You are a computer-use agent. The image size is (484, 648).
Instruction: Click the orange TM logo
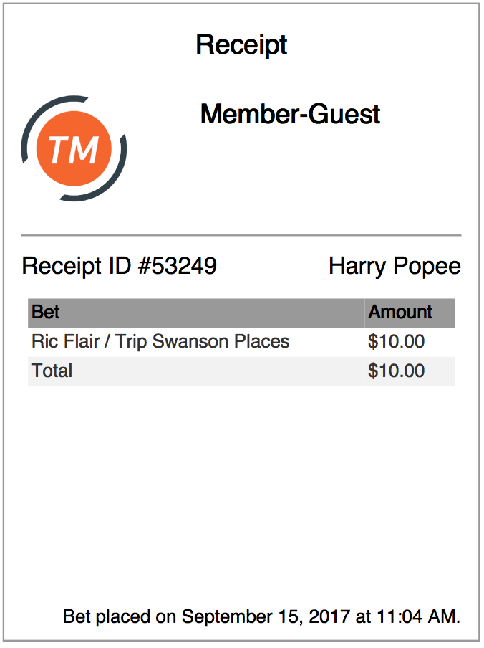[74, 148]
